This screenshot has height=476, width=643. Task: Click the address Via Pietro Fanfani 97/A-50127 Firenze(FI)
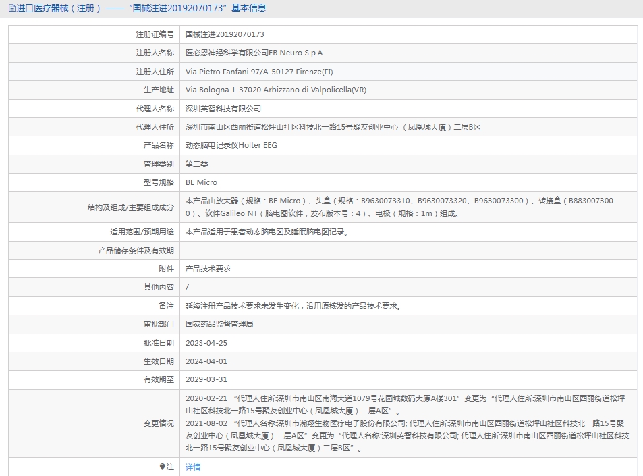[259, 72]
